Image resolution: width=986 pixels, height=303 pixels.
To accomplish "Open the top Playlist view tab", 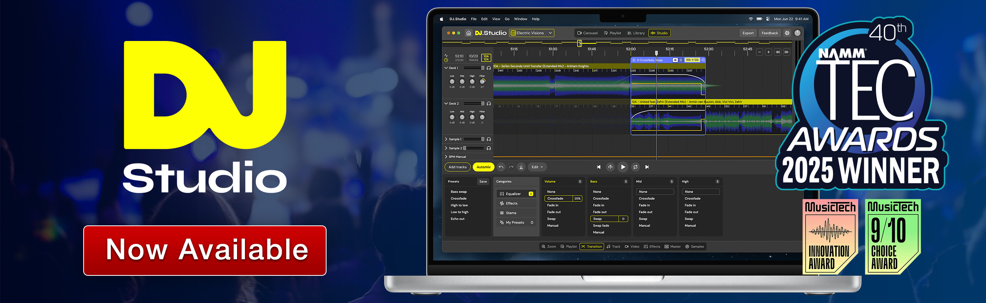I will 612,33.
